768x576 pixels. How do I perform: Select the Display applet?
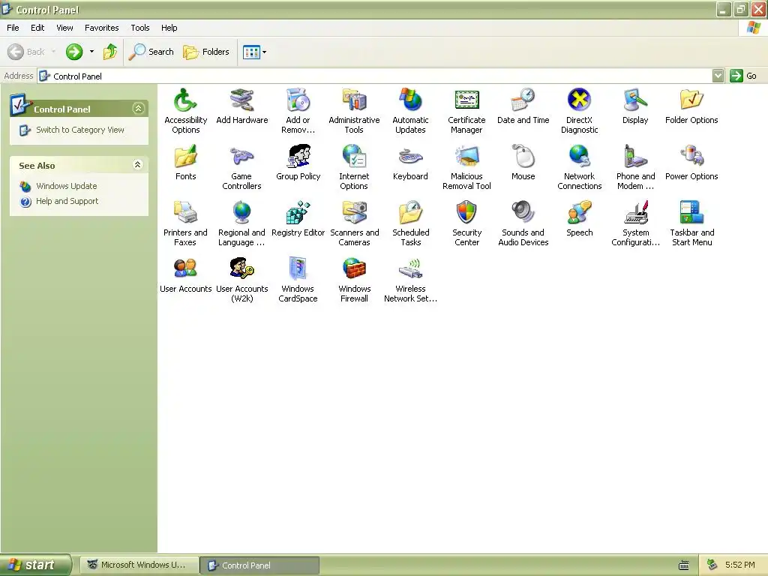(635, 106)
